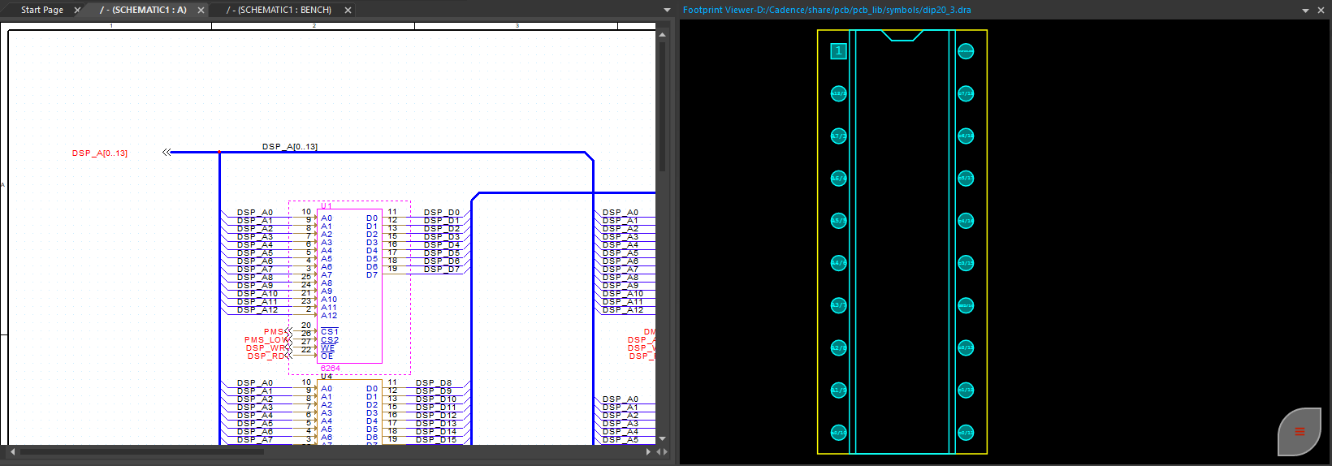Click the horizontal scrollbar left arrow
Image resolution: width=1332 pixels, height=466 pixels.
click(x=12, y=451)
